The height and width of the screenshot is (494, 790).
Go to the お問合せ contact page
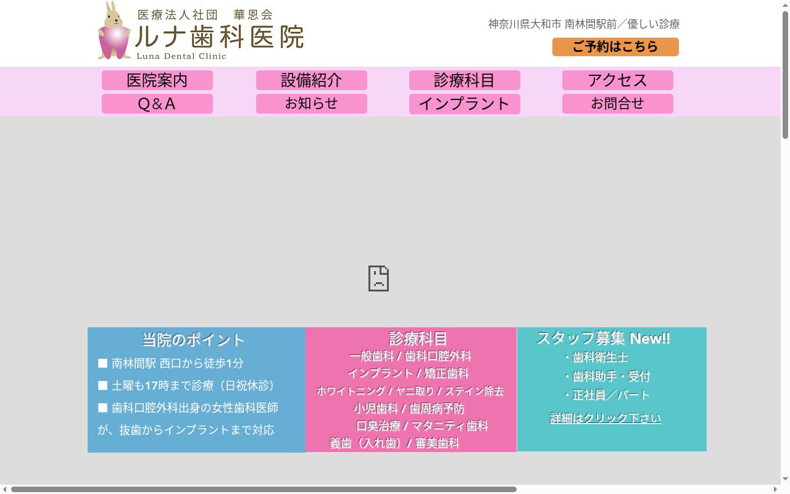[618, 104]
